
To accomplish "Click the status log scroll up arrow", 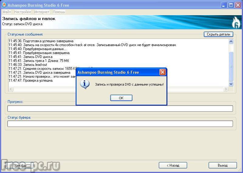I will 231,41.
